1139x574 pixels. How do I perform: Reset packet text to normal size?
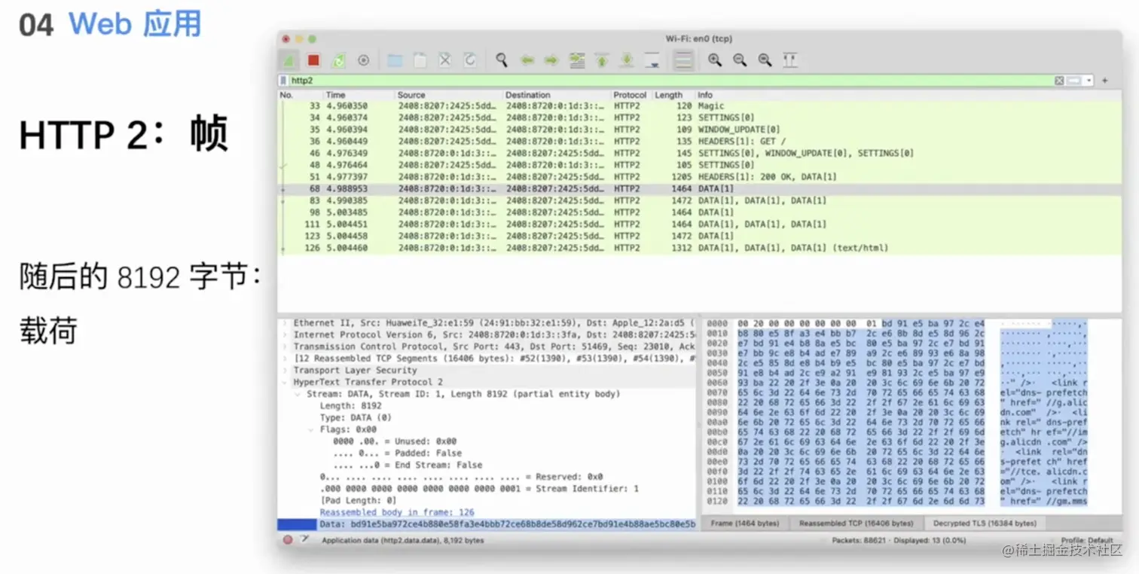point(765,60)
